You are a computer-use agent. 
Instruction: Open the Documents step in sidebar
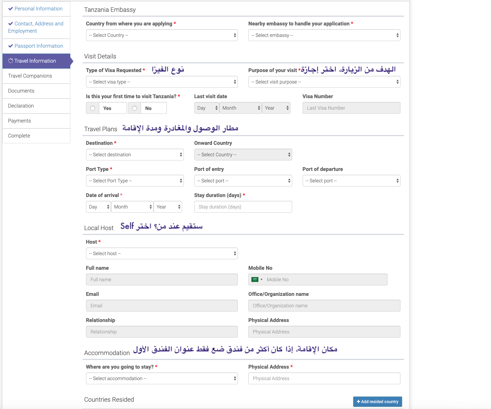point(21,91)
